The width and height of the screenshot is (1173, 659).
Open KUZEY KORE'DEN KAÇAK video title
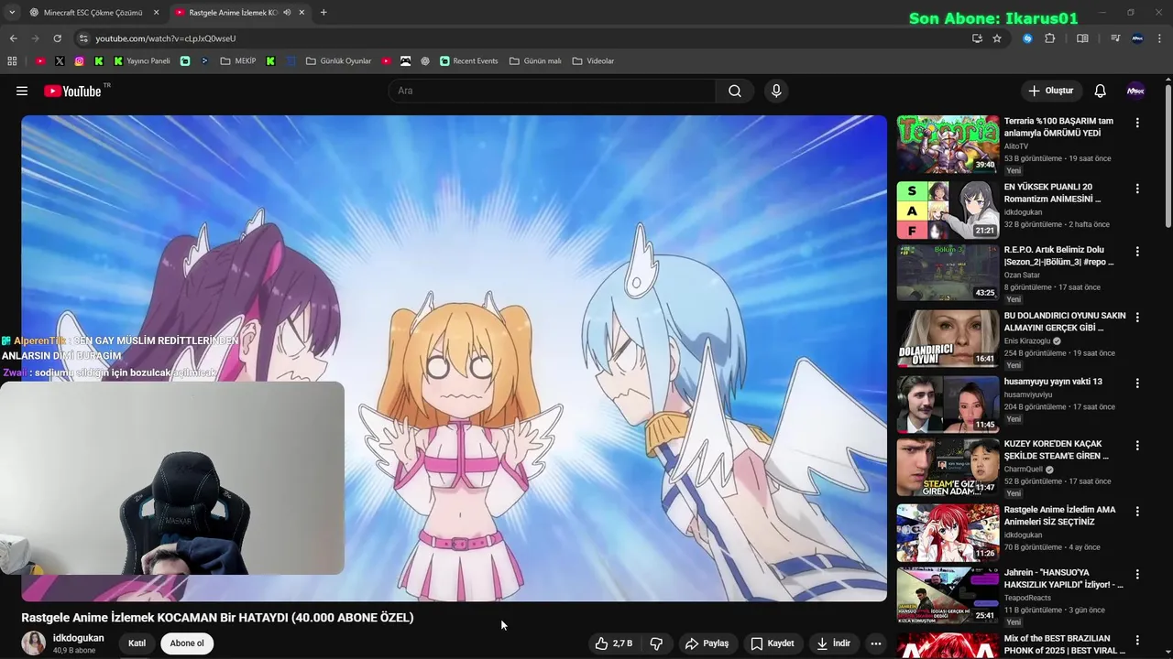click(x=1057, y=449)
